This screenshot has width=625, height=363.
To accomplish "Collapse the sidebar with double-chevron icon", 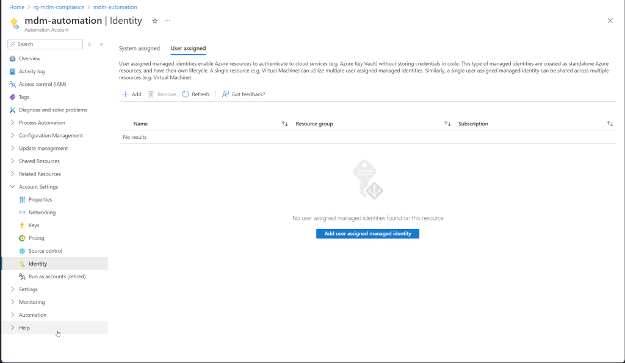I will point(102,44).
